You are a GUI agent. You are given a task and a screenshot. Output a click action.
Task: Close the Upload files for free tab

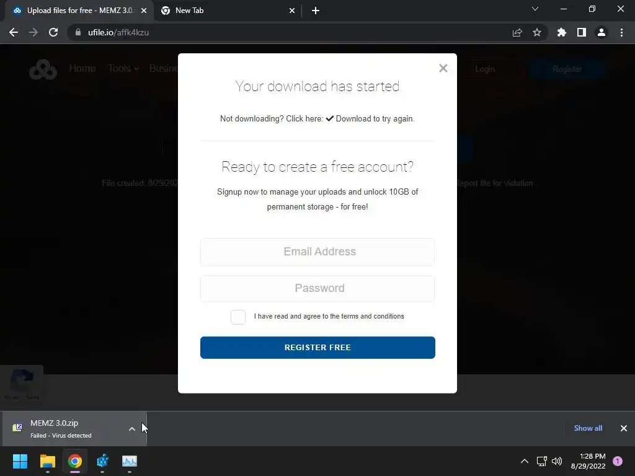pos(144,11)
